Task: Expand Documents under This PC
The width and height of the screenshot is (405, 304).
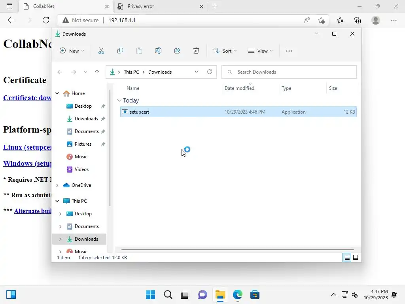Action: (x=60, y=226)
